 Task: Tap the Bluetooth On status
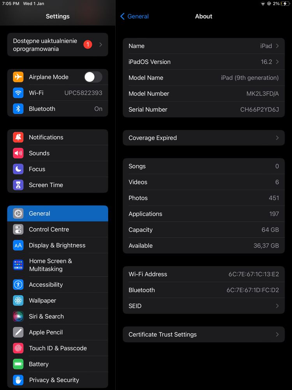[x=99, y=109]
